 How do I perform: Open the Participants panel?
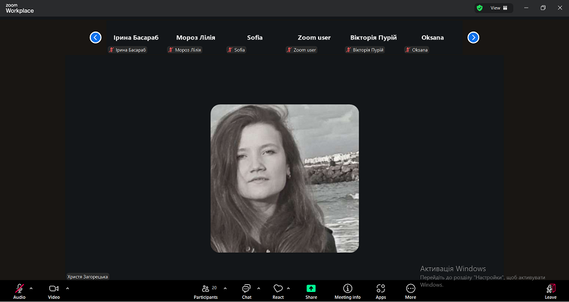coord(205,291)
